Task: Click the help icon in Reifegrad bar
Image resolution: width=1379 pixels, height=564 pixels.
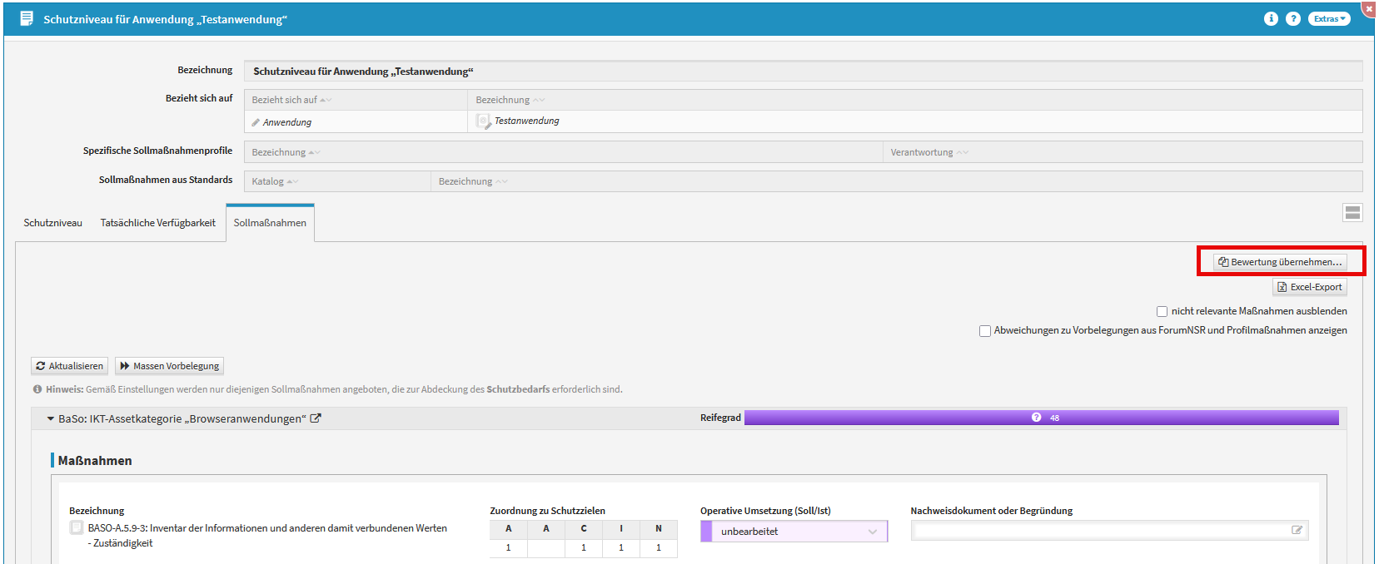Action: [1036, 418]
